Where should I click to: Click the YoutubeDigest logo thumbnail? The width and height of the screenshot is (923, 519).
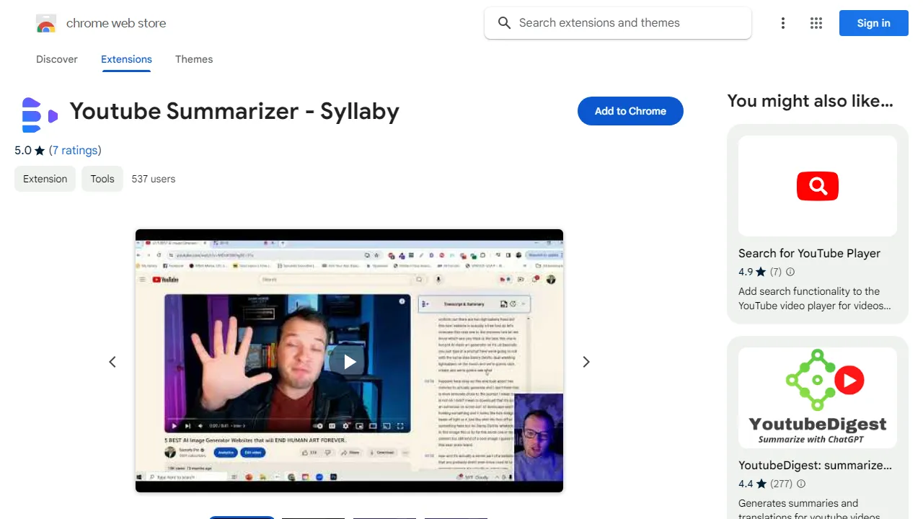click(x=818, y=398)
